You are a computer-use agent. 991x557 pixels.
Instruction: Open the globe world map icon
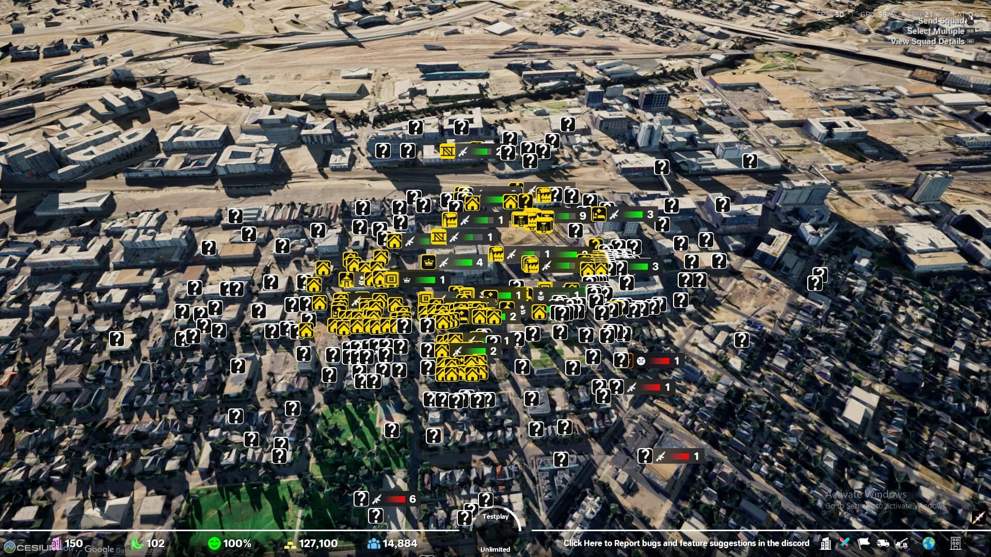[929, 543]
